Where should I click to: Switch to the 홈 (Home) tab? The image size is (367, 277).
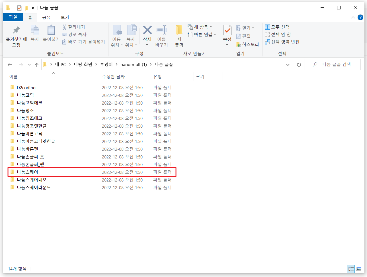point(30,17)
